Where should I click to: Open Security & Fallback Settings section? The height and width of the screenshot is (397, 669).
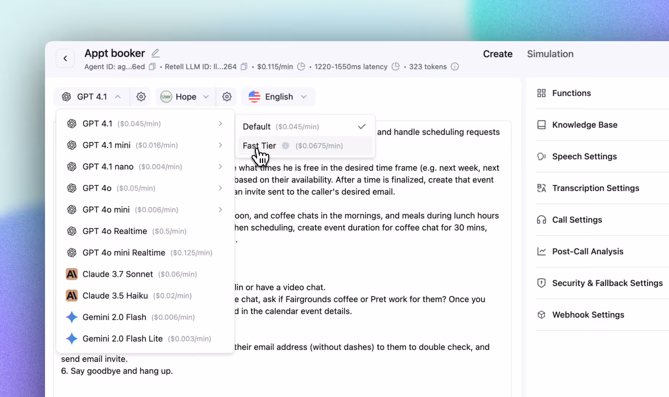tap(602, 283)
